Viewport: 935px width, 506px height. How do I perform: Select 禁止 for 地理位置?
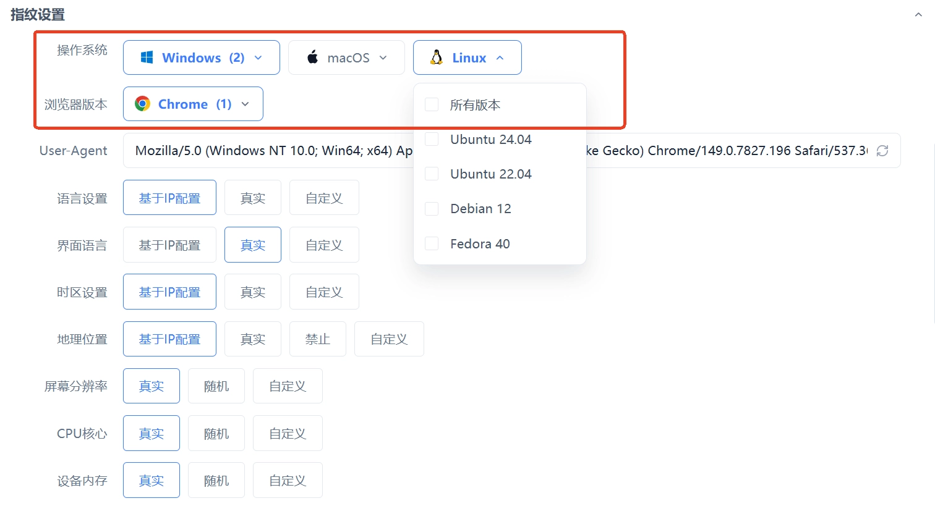coord(318,339)
